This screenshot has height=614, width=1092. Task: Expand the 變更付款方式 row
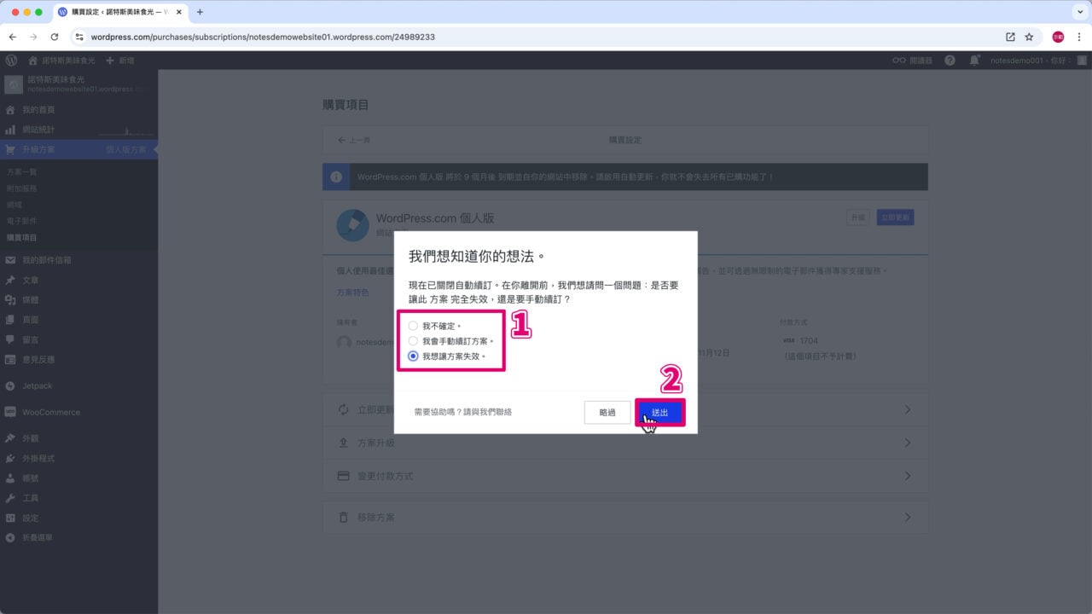(x=625, y=476)
